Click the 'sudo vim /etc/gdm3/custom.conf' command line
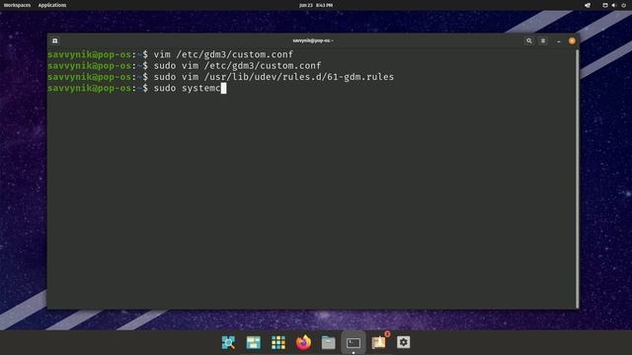 [x=237, y=66]
